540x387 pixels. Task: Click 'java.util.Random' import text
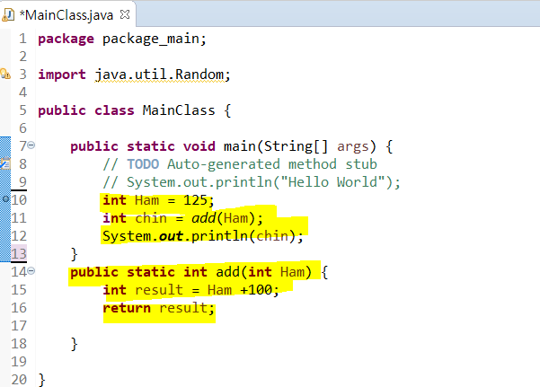coord(159,75)
